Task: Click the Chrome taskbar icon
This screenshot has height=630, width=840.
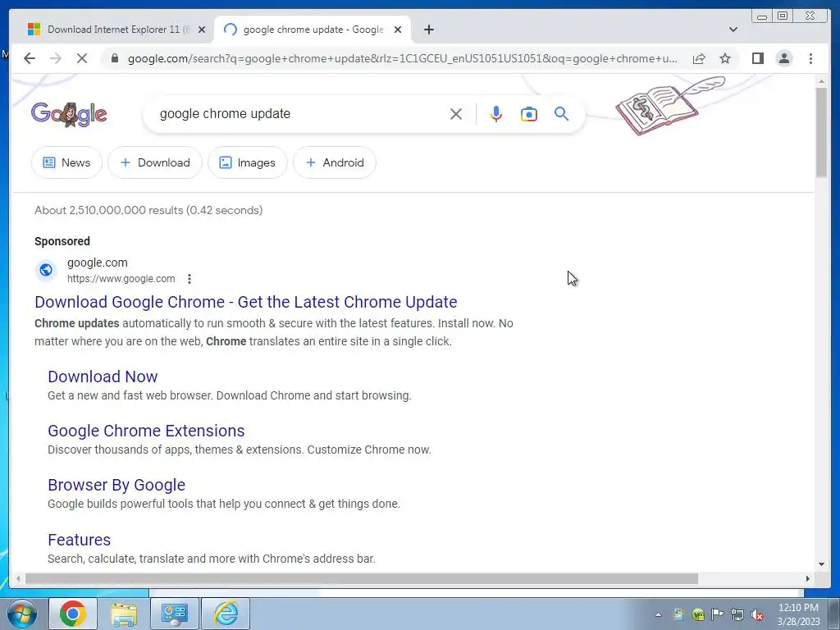Action: pos(73,614)
